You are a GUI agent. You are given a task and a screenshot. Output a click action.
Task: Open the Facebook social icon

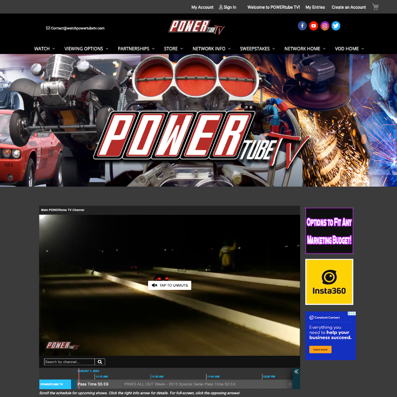(x=302, y=26)
